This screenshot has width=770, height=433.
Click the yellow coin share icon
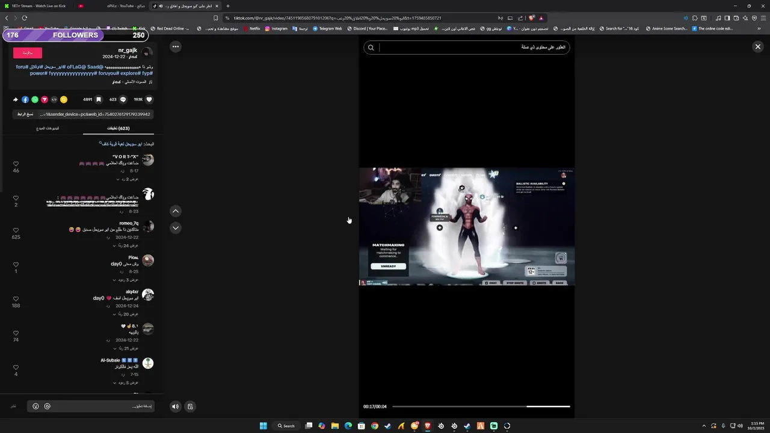[x=64, y=99]
